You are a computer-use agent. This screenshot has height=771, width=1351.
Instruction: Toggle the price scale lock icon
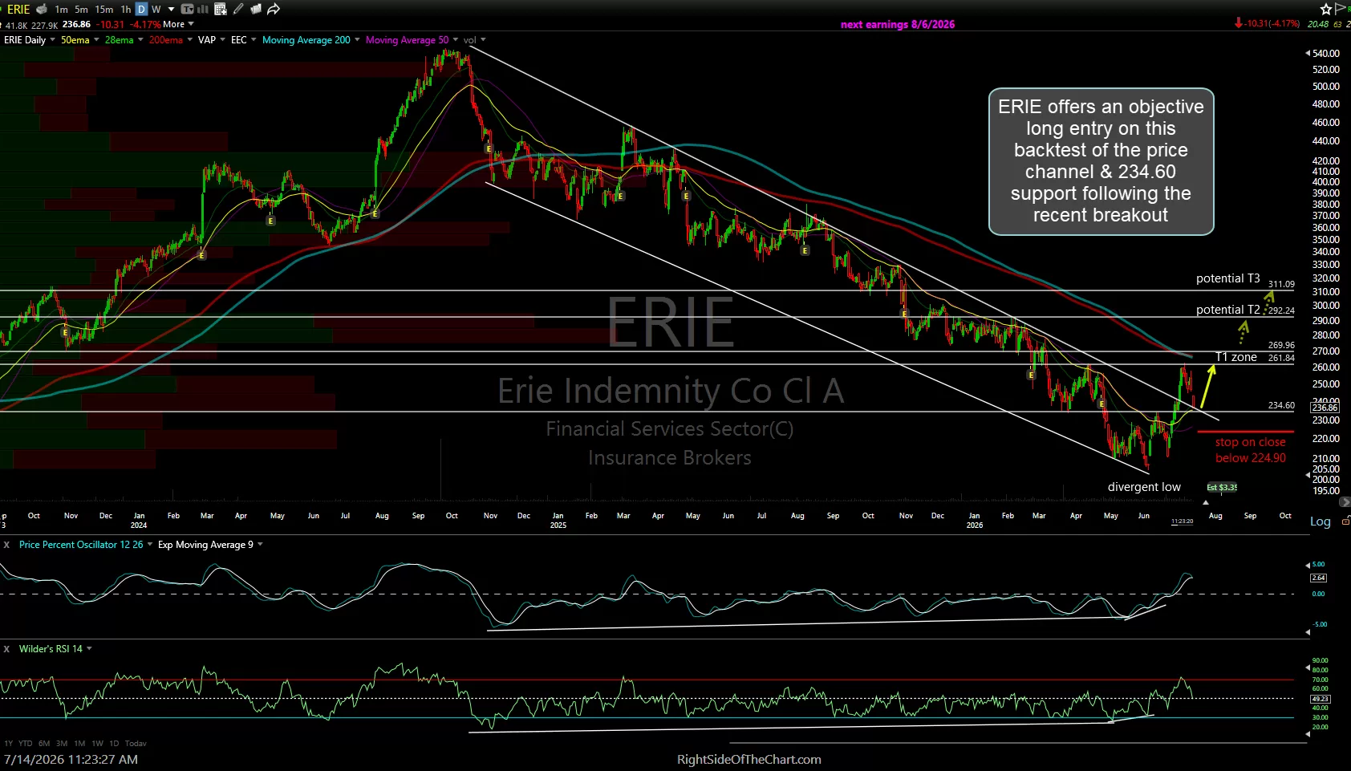(x=1345, y=521)
